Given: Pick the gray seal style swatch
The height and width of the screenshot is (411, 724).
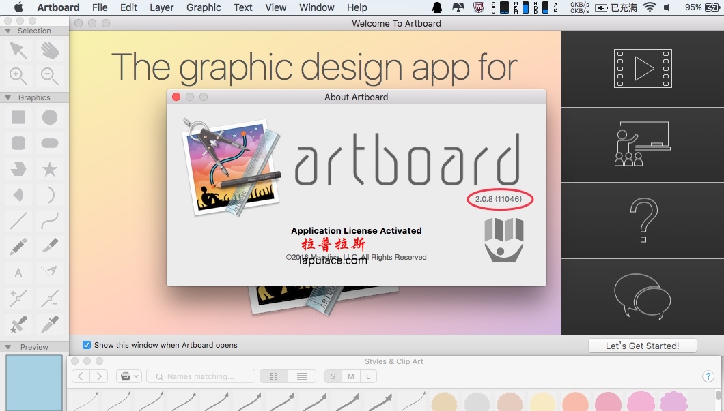Looking at the screenshot, I should coord(477,401).
